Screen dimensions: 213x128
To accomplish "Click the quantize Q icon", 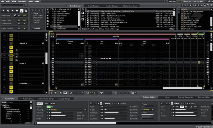I will pos(71,93).
